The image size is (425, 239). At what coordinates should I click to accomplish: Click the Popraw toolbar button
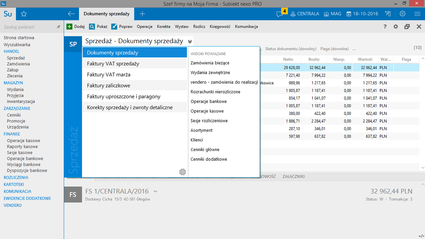click(122, 26)
